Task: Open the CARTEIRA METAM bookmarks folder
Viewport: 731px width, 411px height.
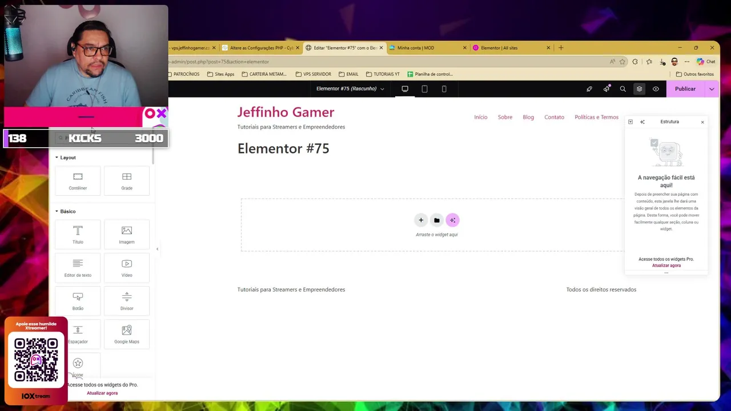Action: click(264, 74)
